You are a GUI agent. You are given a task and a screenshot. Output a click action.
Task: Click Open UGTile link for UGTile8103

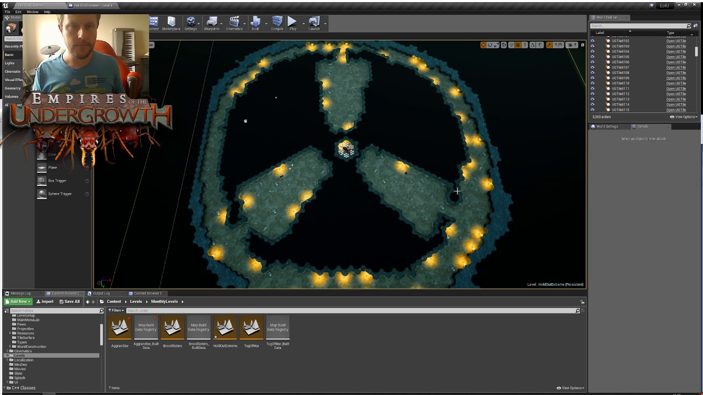[x=676, y=46]
